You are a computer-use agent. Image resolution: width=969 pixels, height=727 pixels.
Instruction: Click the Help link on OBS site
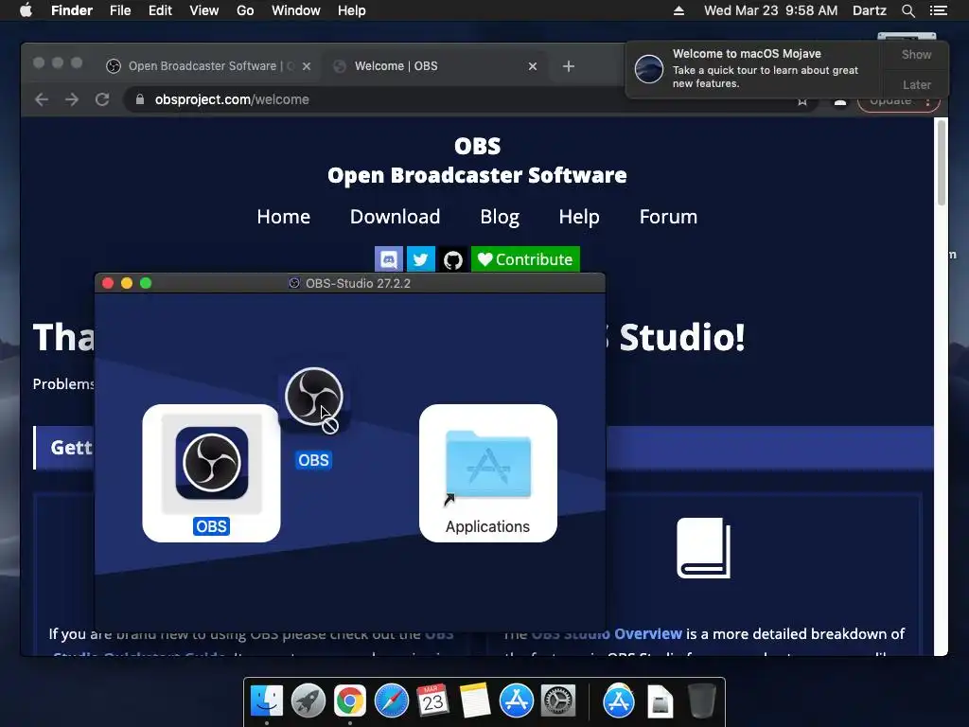click(x=579, y=217)
